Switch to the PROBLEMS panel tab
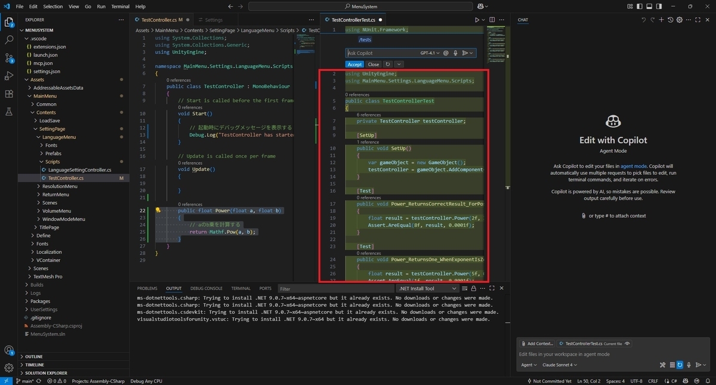This screenshot has width=716, height=385. pyautogui.click(x=147, y=288)
